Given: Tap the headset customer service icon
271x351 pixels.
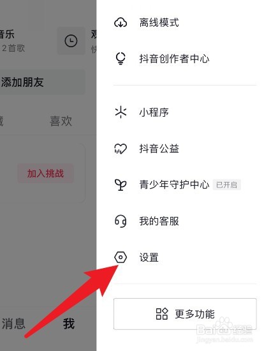Looking at the screenshot, I should coord(121,221).
